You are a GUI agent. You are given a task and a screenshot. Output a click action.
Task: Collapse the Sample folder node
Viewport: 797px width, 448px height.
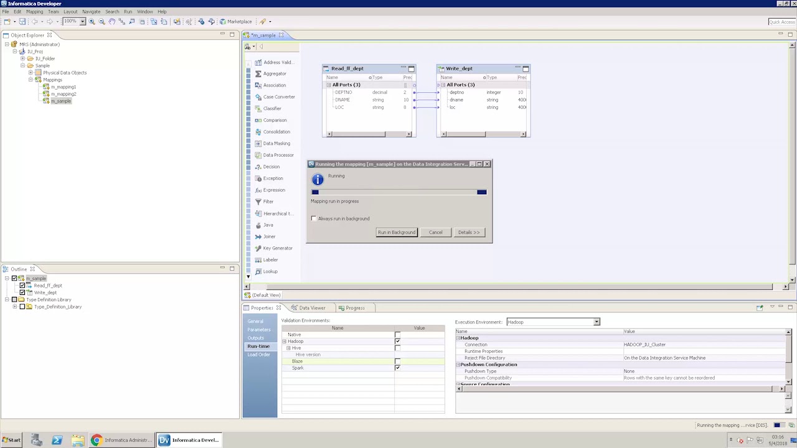click(x=22, y=65)
